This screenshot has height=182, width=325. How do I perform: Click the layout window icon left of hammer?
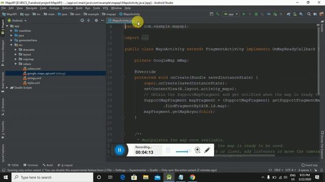[211, 14]
